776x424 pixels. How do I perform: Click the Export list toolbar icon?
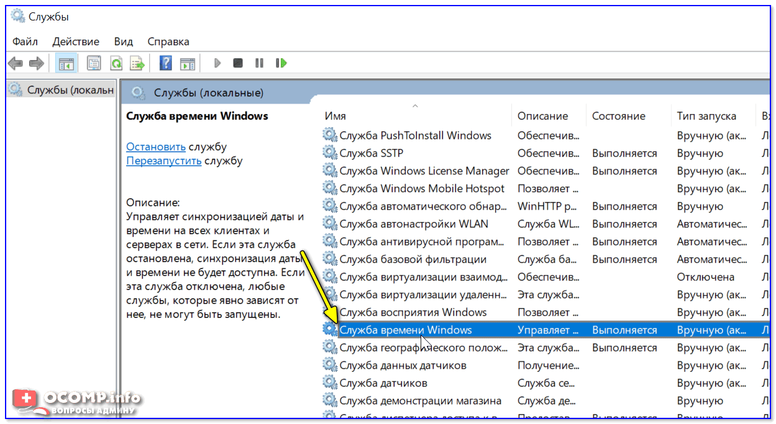[x=137, y=63]
